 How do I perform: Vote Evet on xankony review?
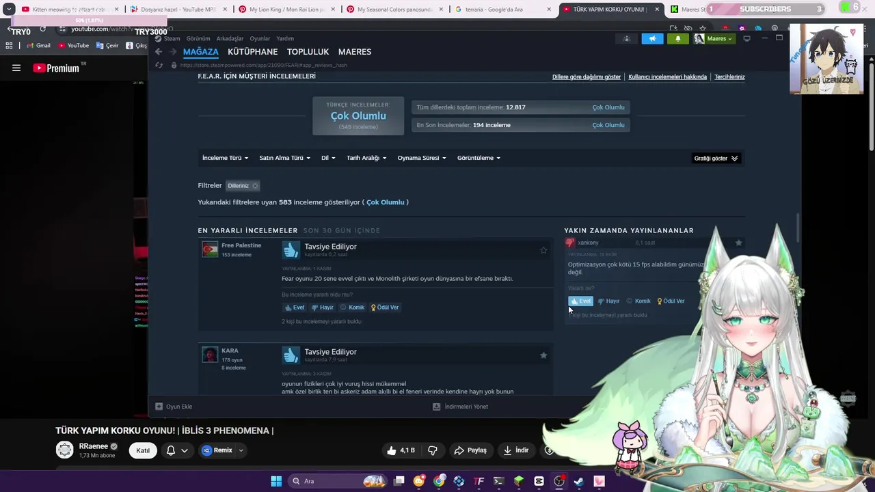[x=580, y=301]
